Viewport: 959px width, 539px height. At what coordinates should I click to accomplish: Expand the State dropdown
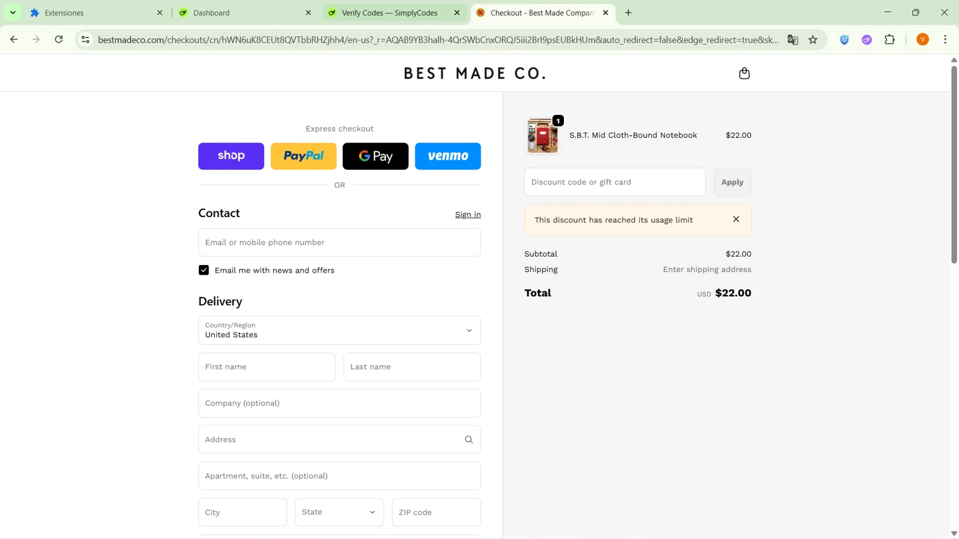tap(339, 512)
